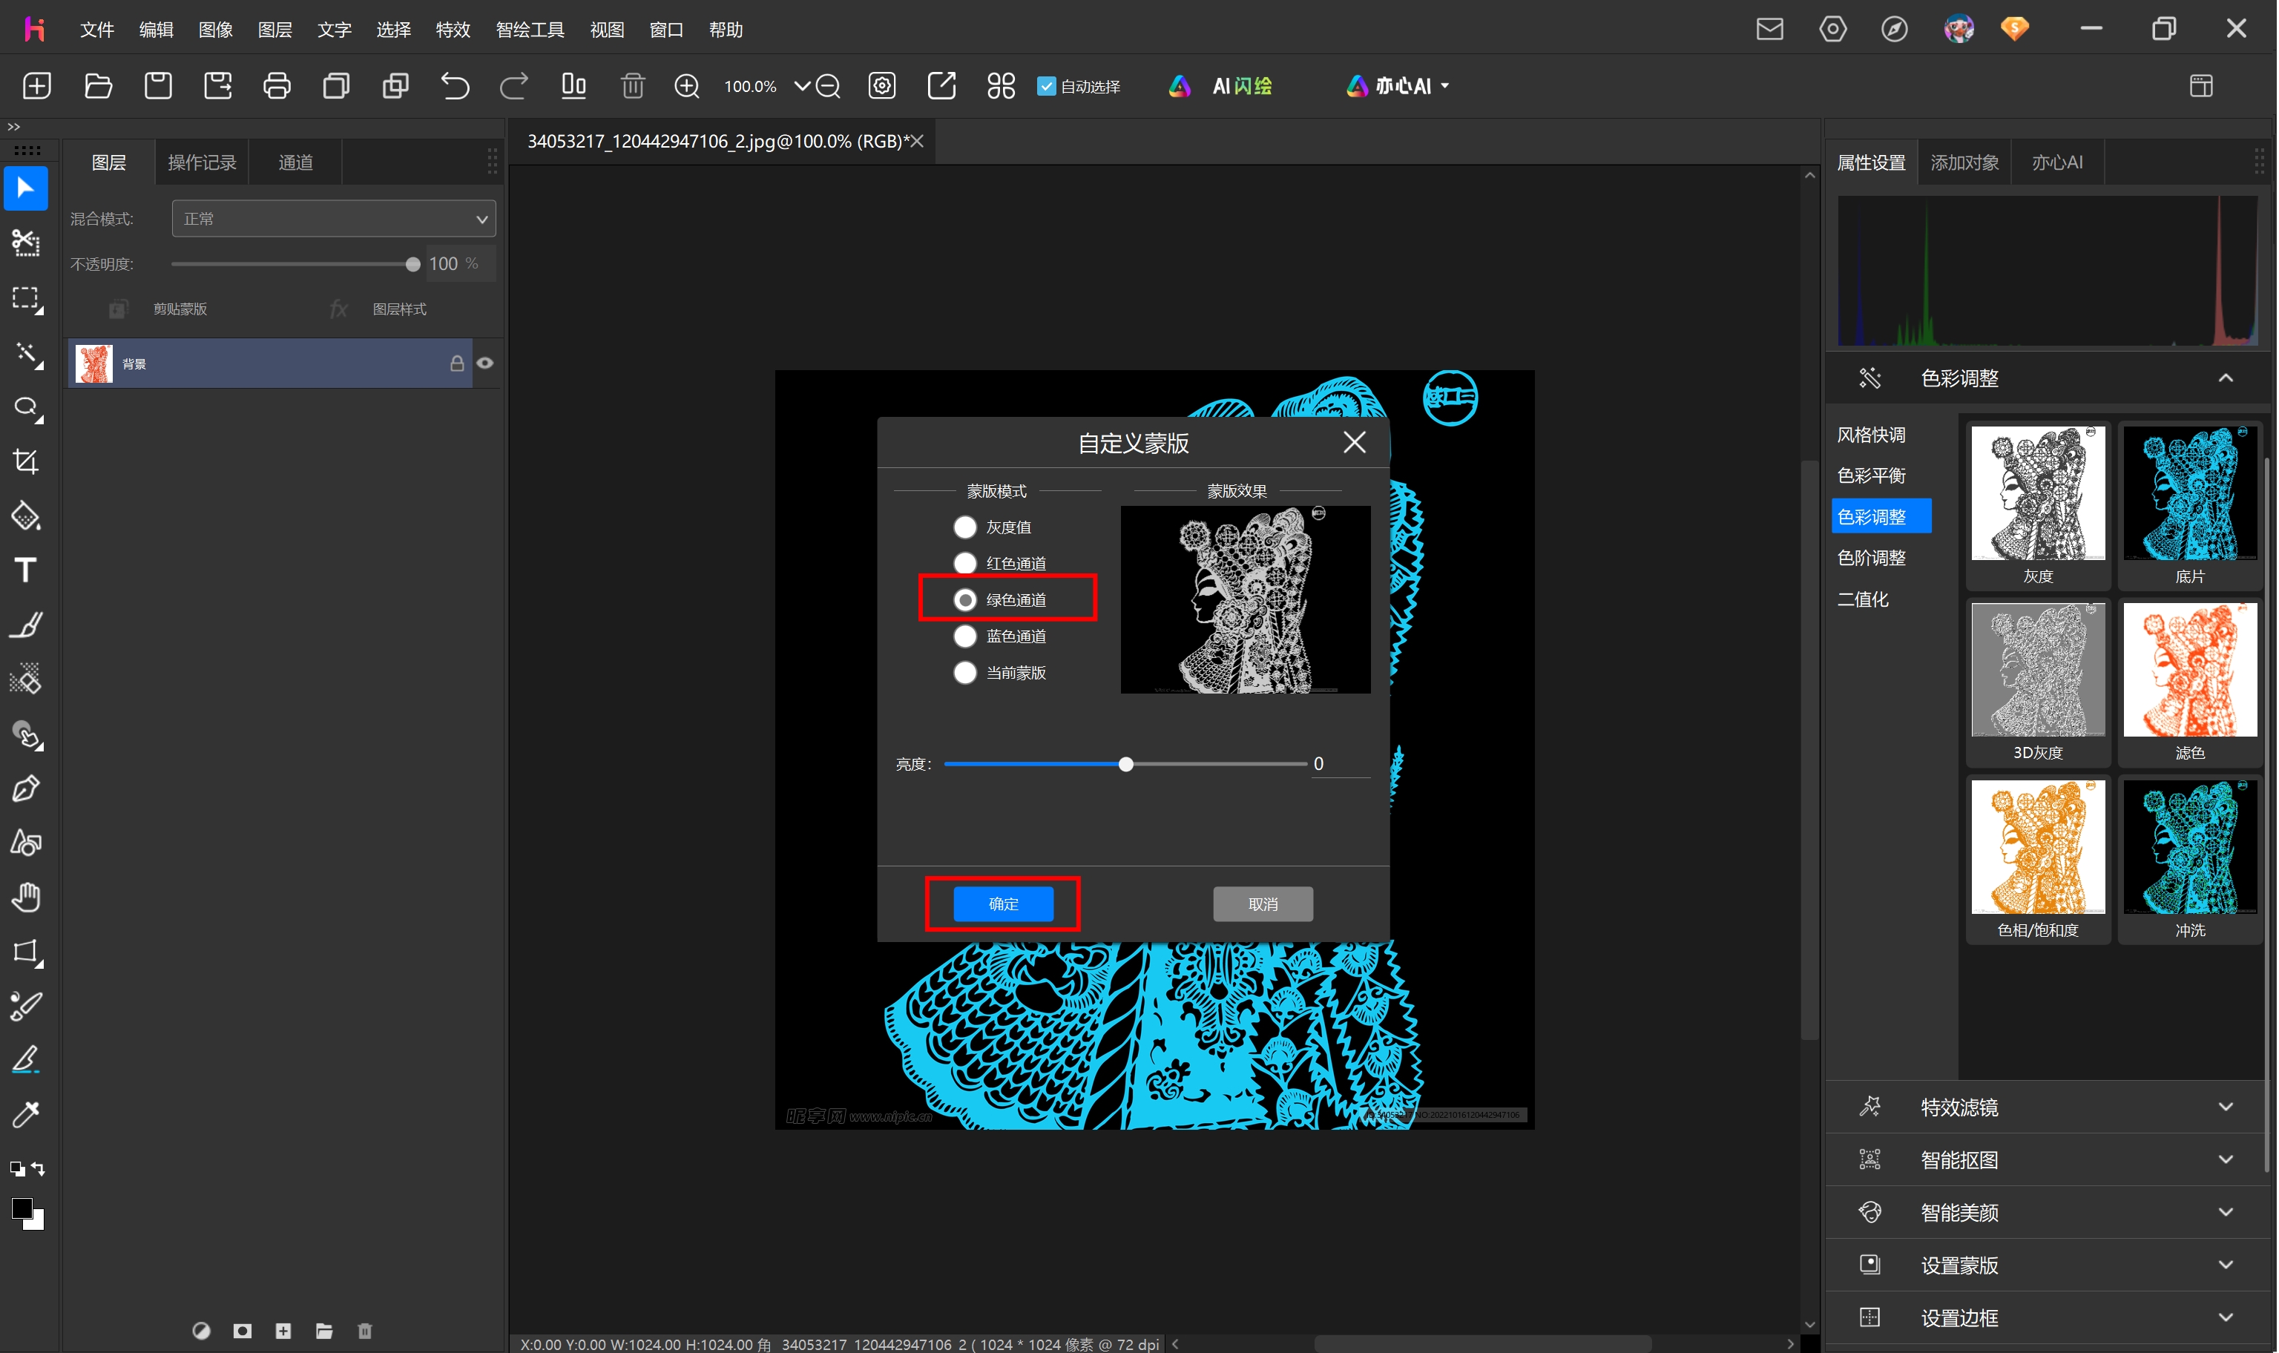Screen dimensions: 2279x1353
Task: Select the brush tool
Action: [25, 625]
